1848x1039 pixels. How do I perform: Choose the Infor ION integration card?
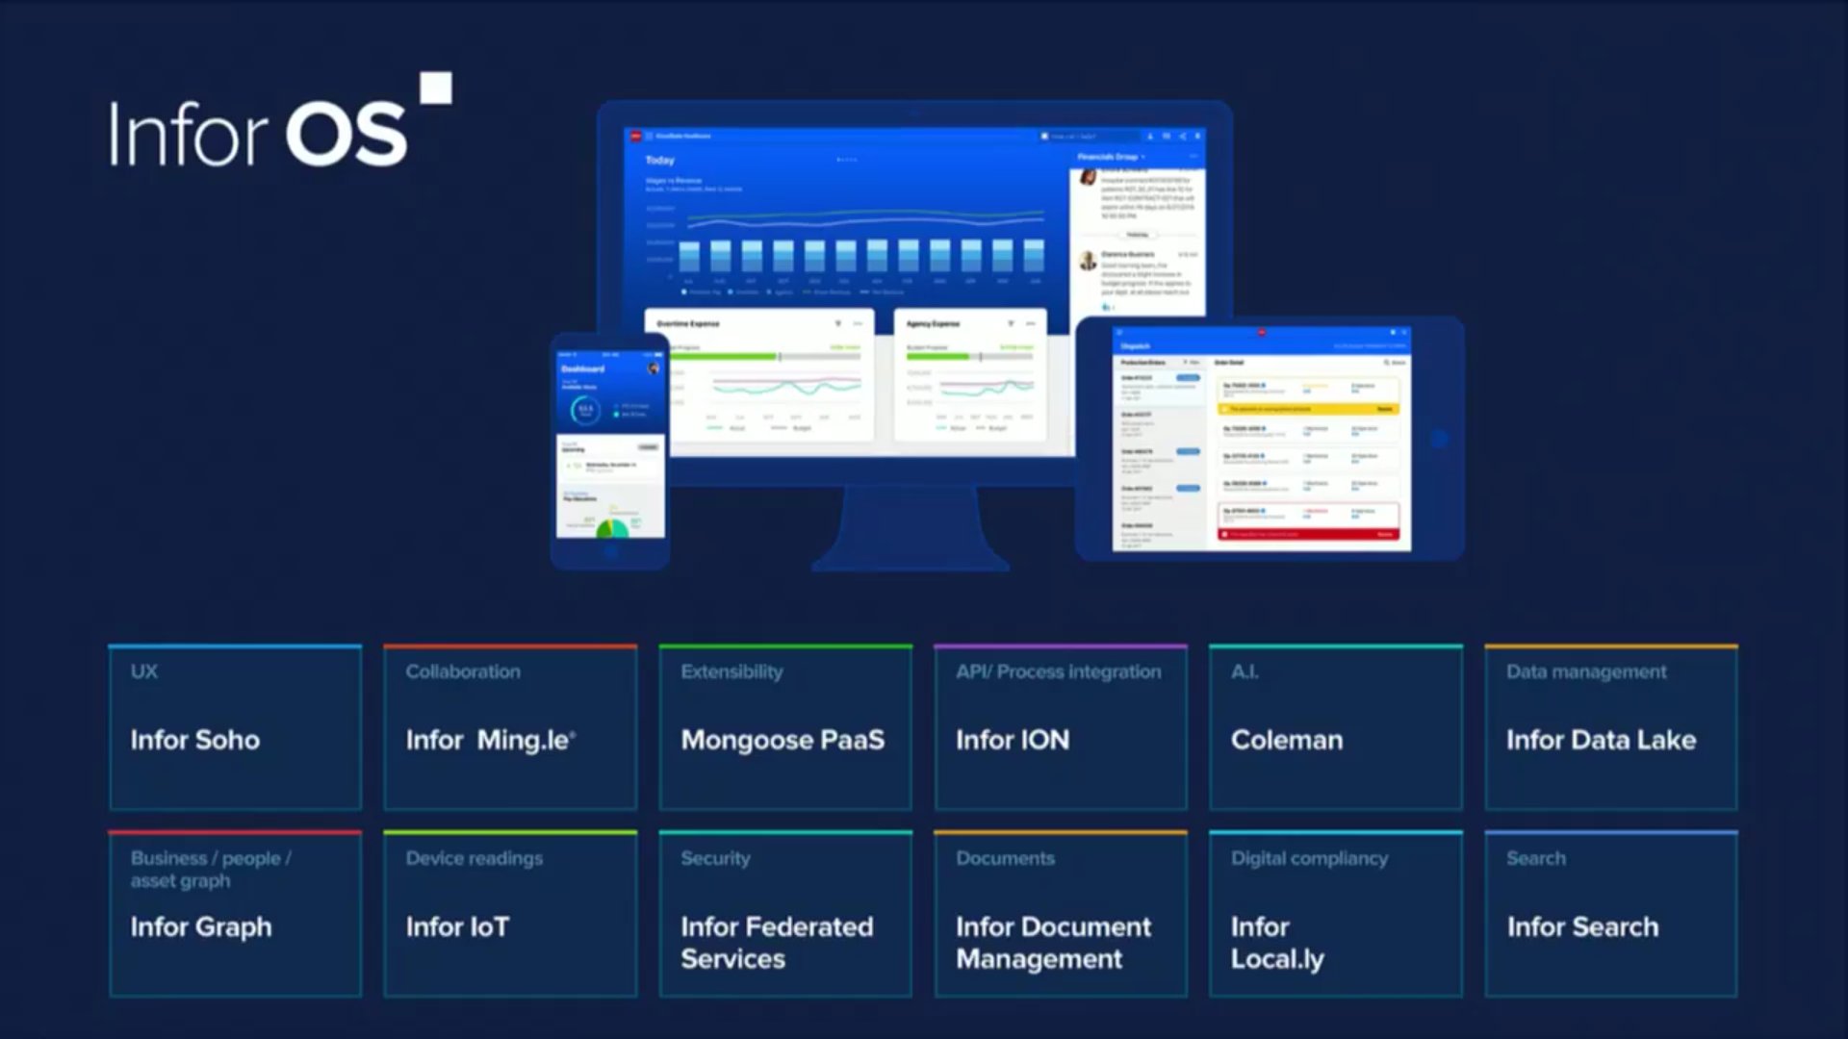coord(1061,727)
